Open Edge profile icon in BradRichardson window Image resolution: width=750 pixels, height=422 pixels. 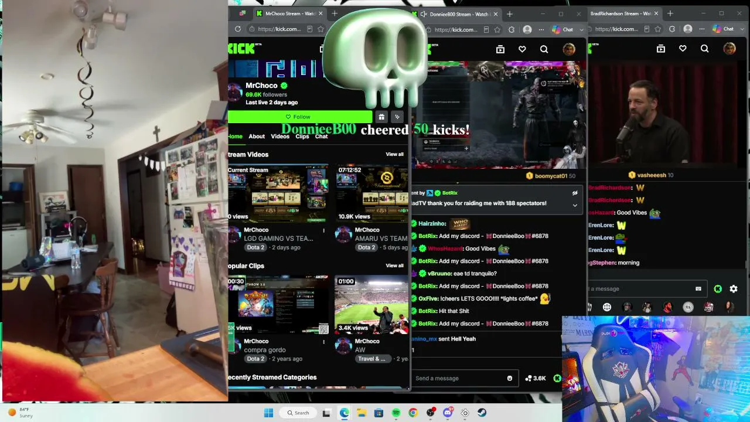pos(688,29)
